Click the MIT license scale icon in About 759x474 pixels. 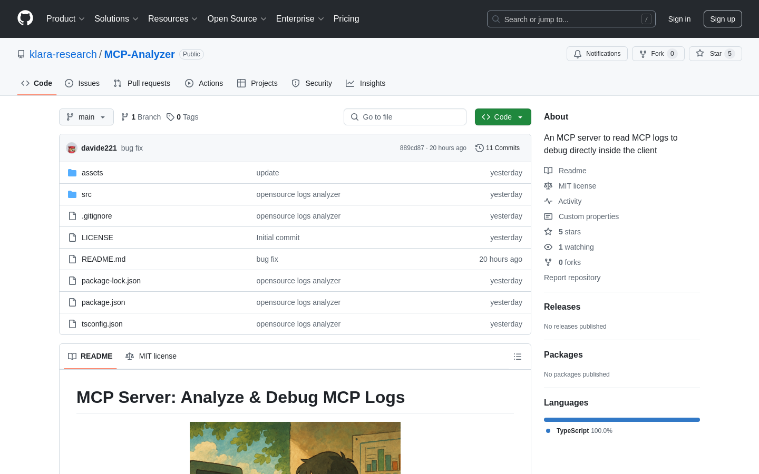548,186
